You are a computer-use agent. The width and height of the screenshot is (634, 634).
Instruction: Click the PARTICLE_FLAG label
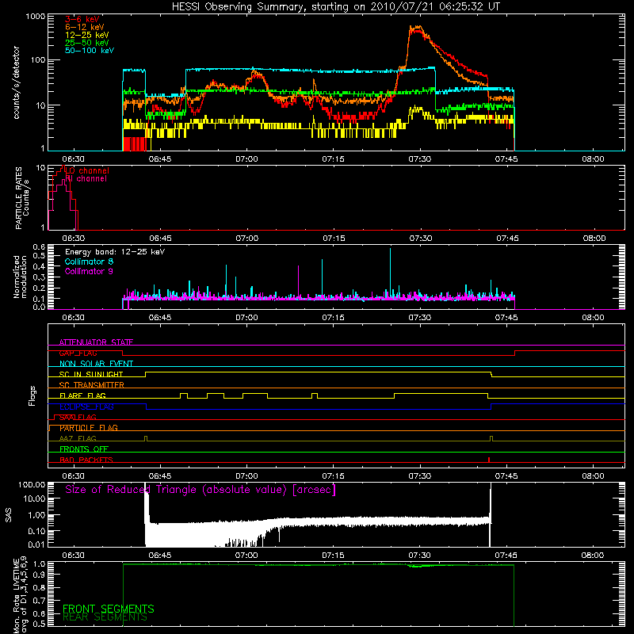[x=89, y=428]
